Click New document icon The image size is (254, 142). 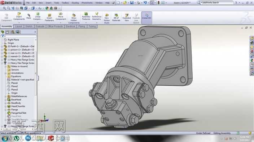(x=118, y=3)
